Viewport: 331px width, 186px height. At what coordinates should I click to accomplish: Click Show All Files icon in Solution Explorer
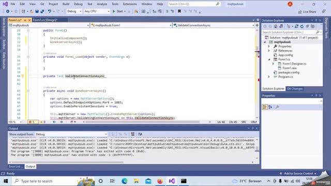click(x=312, y=26)
